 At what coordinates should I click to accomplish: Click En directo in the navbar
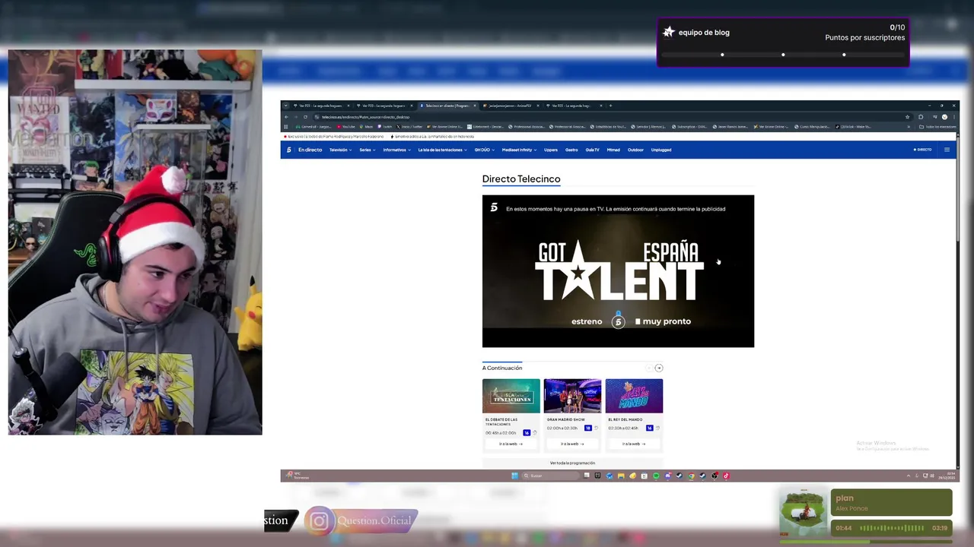point(310,150)
